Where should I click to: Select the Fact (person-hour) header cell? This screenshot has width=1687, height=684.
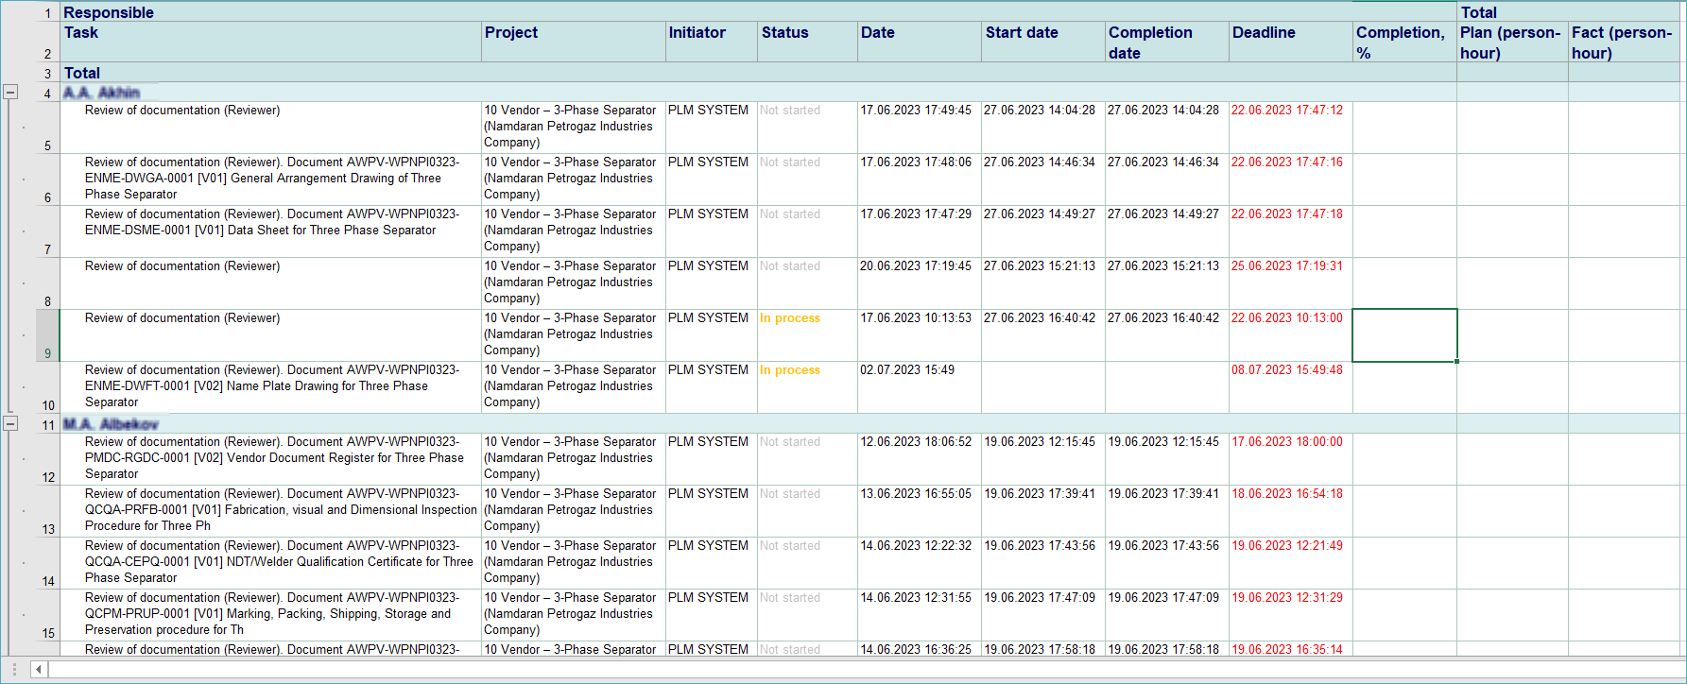[x=1624, y=43]
